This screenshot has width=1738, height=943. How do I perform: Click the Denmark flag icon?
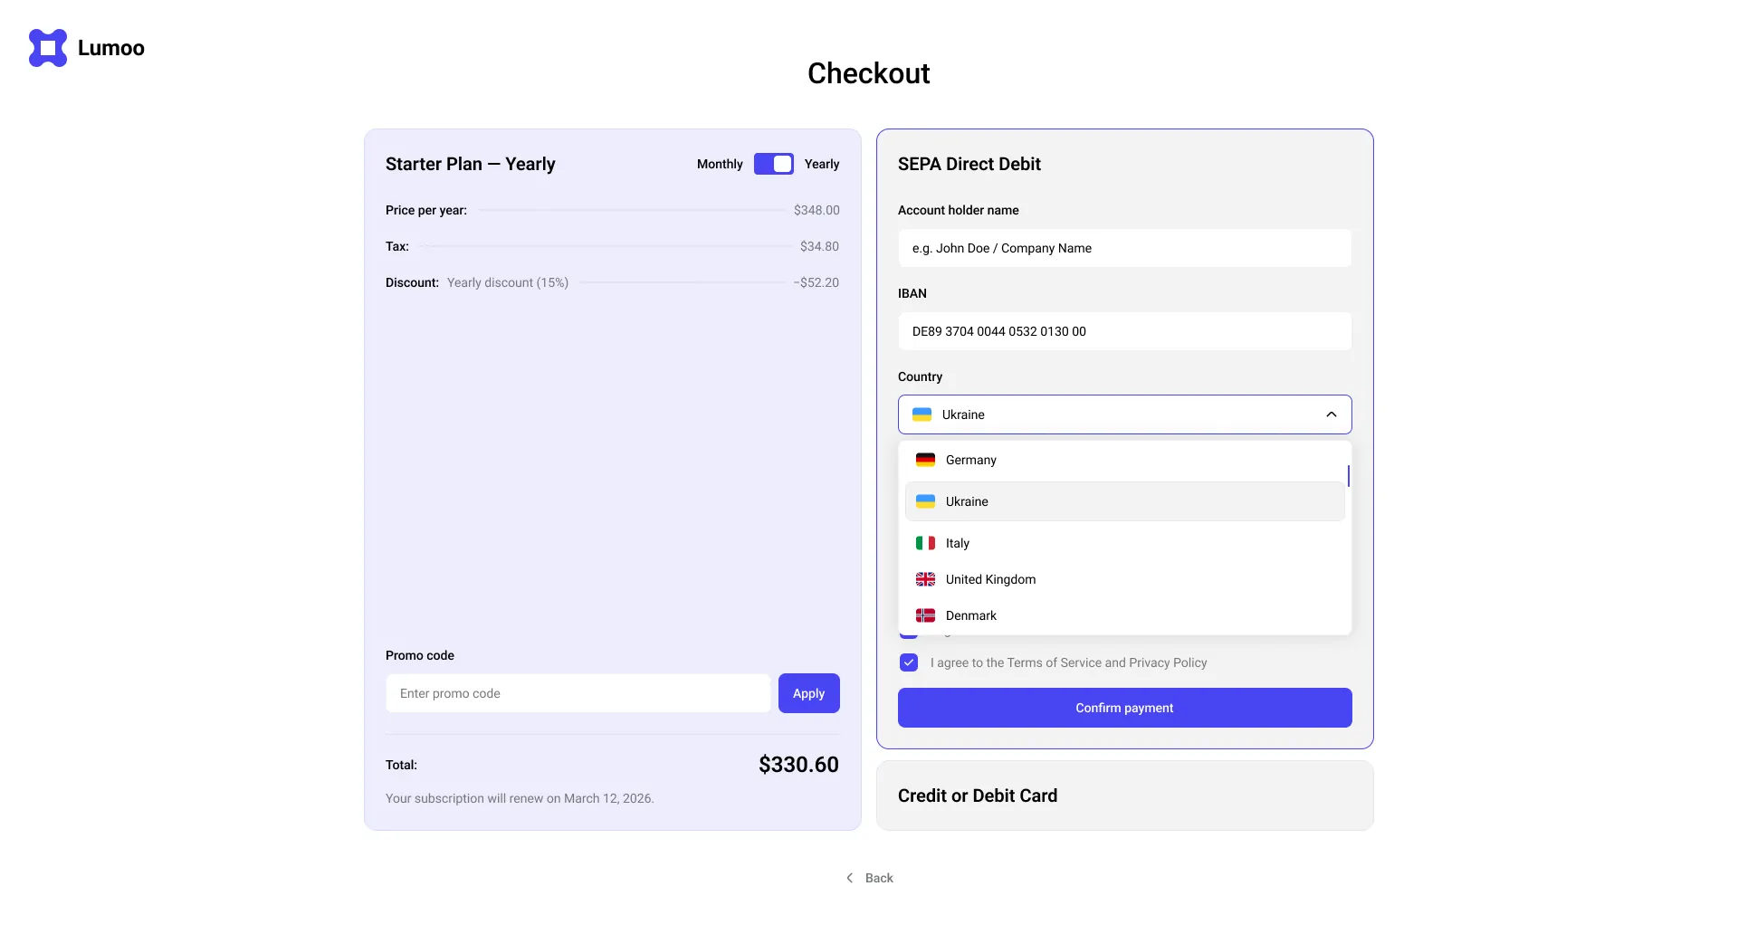pos(925,615)
